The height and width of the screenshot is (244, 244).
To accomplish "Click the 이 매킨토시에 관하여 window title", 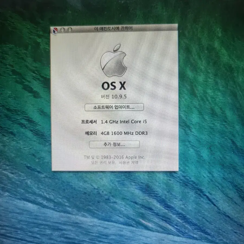I will (113, 29).
